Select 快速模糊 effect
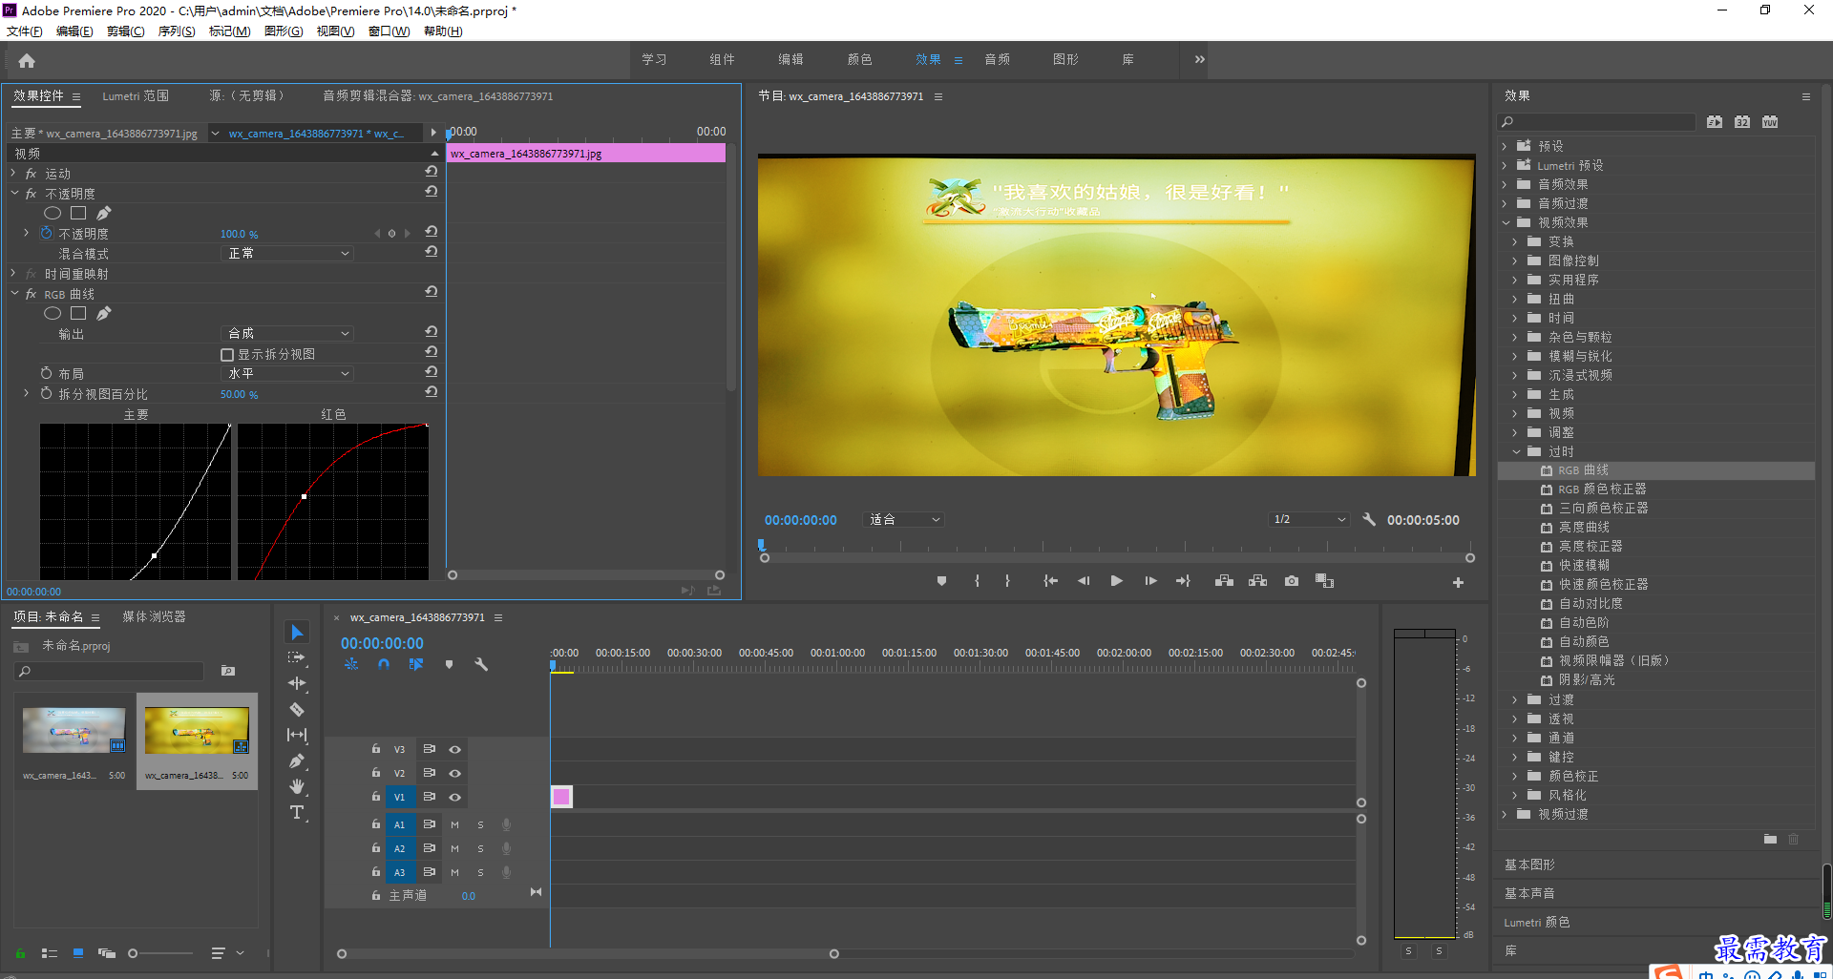Image resolution: width=1833 pixels, height=979 pixels. (x=1584, y=566)
